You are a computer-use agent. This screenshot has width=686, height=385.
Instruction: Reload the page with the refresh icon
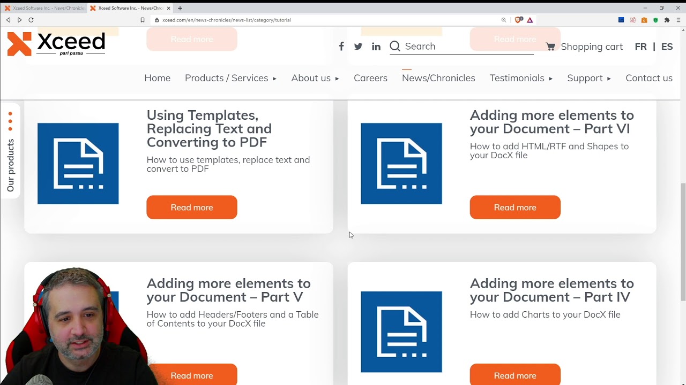coord(31,20)
